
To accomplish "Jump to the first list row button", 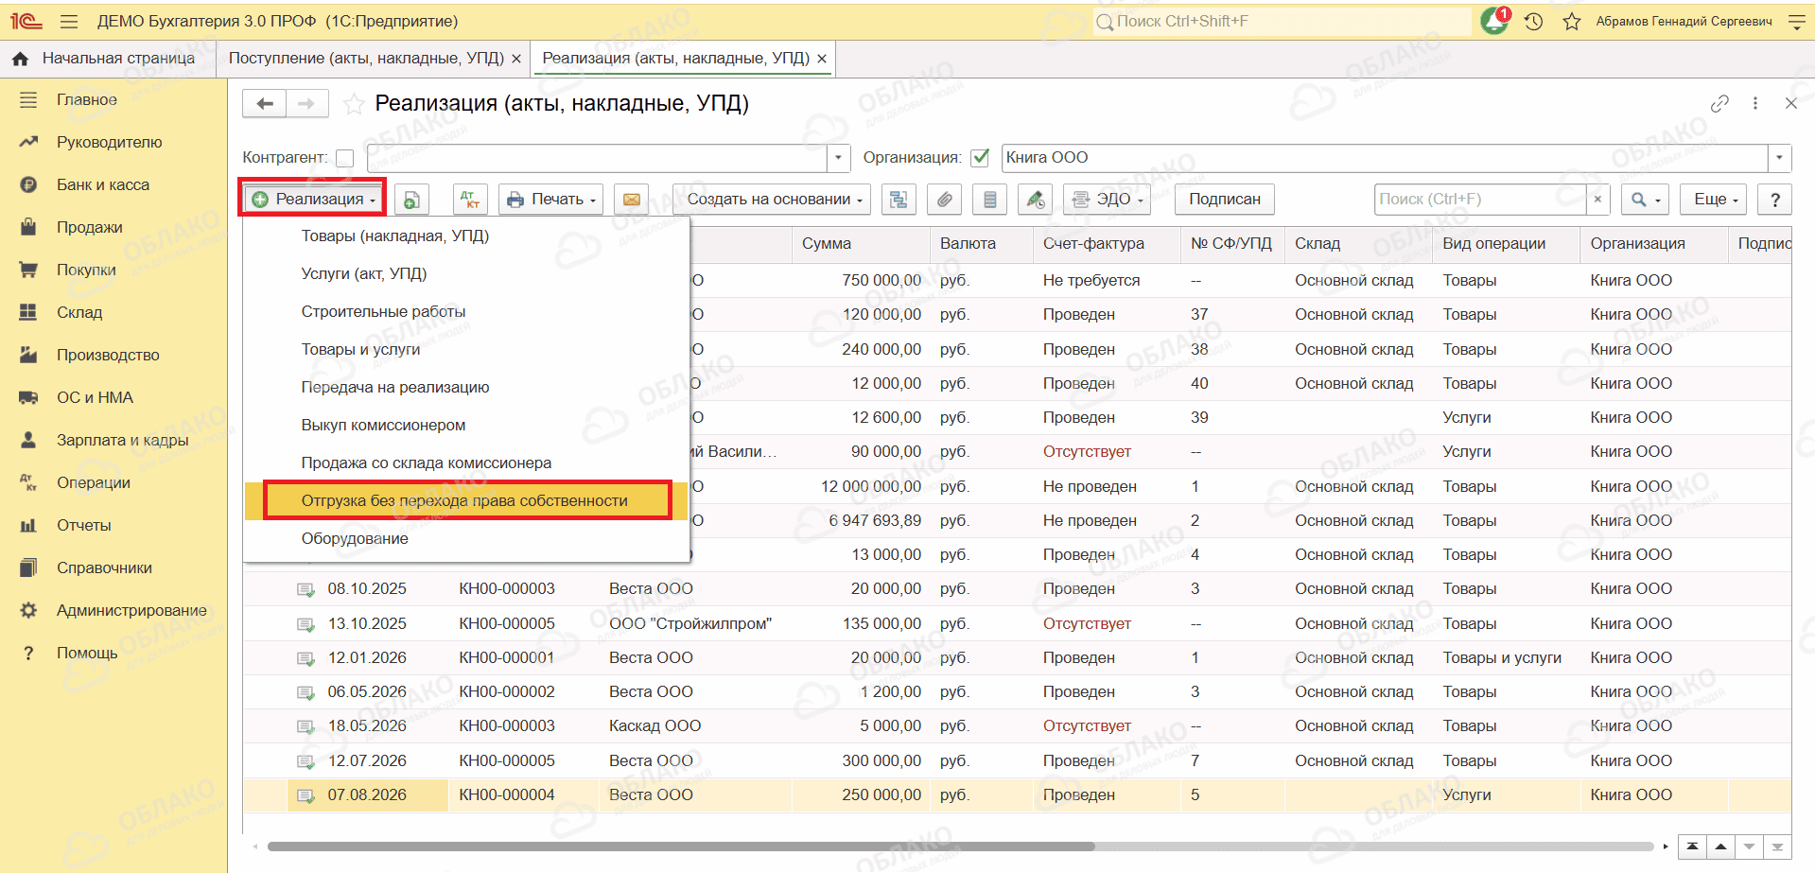I will point(1692,847).
